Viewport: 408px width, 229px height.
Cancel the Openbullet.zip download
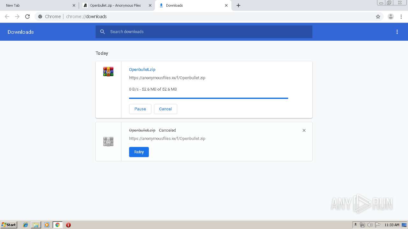click(165, 109)
